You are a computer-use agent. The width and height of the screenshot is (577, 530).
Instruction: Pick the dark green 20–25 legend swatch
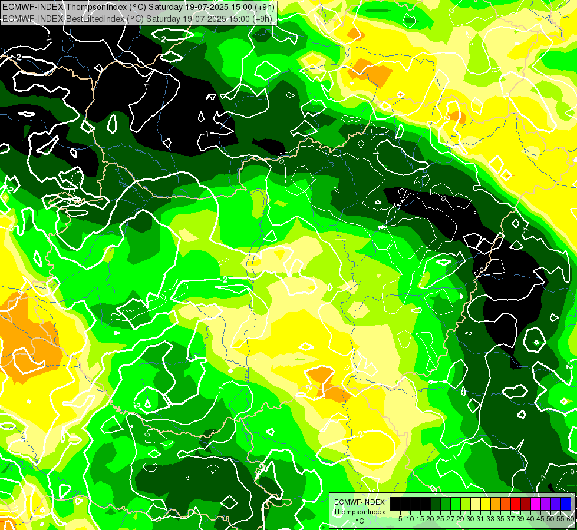(x=436, y=503)
